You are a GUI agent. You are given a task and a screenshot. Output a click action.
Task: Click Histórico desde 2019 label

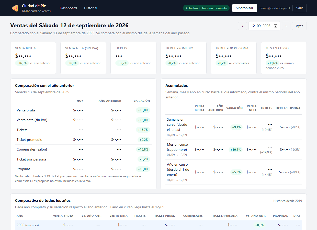[x=288, y=201]
